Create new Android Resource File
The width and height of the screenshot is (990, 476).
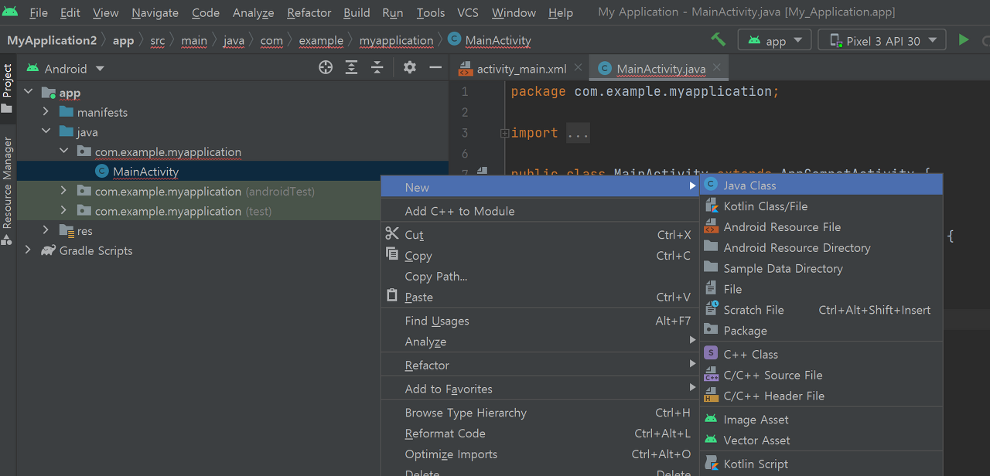point(821,227)
